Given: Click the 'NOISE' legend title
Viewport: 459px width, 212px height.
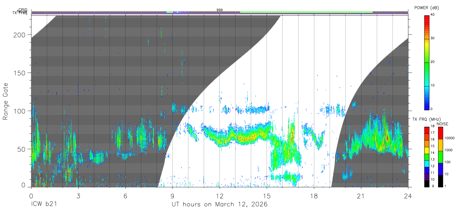Looking at the screenshot, I should [x=442, y=124].
